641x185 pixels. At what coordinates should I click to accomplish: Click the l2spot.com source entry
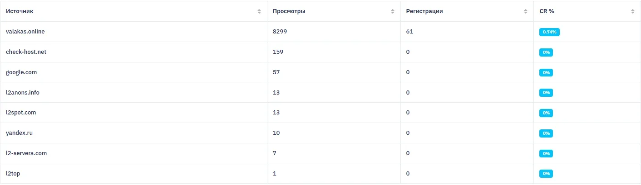pyautogui.click(x=21, y=113)
